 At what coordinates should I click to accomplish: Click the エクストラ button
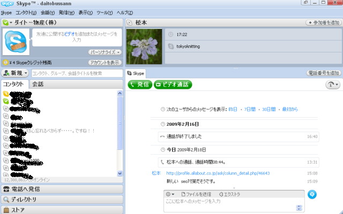click(x=229, y=194)
